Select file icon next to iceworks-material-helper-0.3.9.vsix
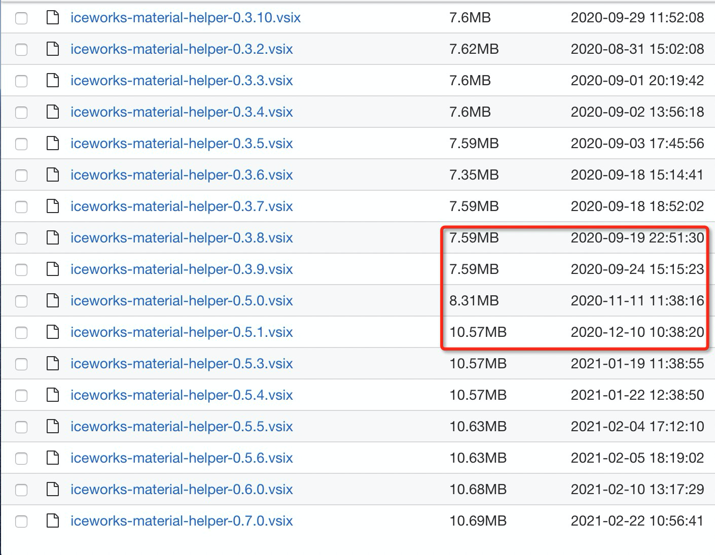This screenshot has width=715, height=555. (53, 269)
